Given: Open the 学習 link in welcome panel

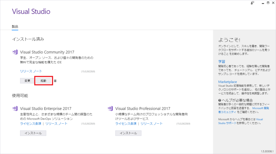Looking at the screenshot, I should 221,62.
